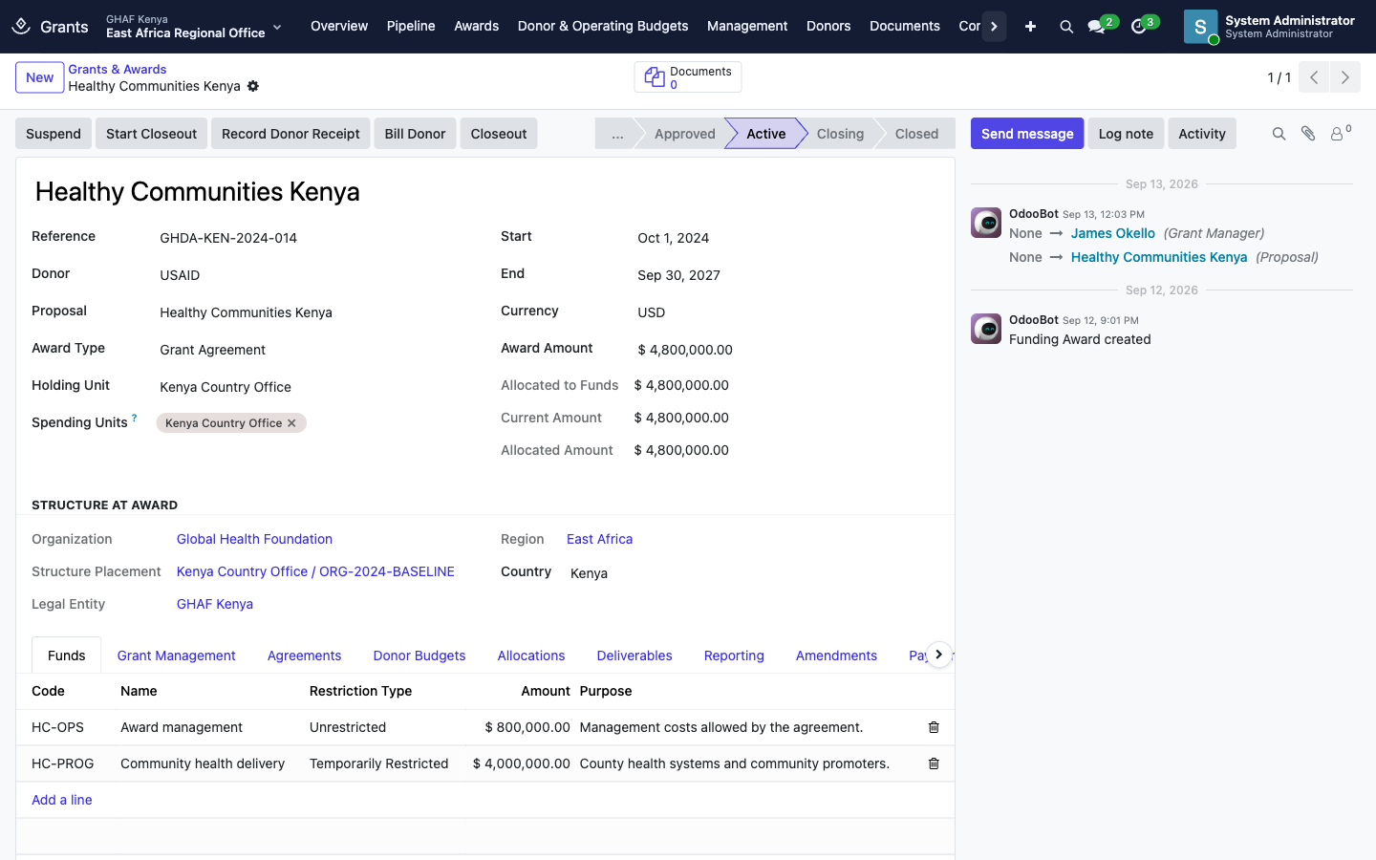Follow the Global Health Foundation link

(255, 539)
